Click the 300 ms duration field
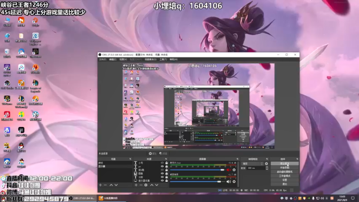 coord(255,168)
